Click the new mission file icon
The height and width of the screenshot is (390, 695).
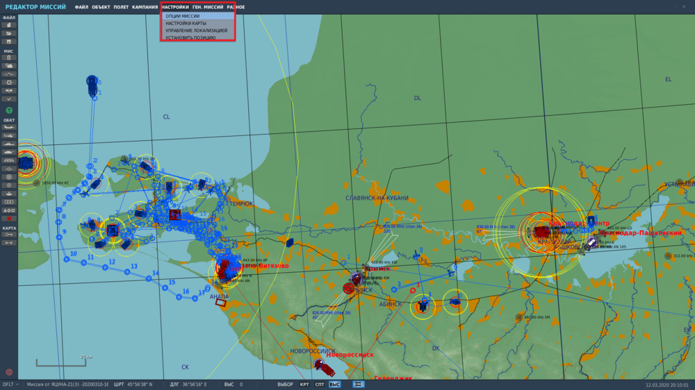(x=9, y=25)
